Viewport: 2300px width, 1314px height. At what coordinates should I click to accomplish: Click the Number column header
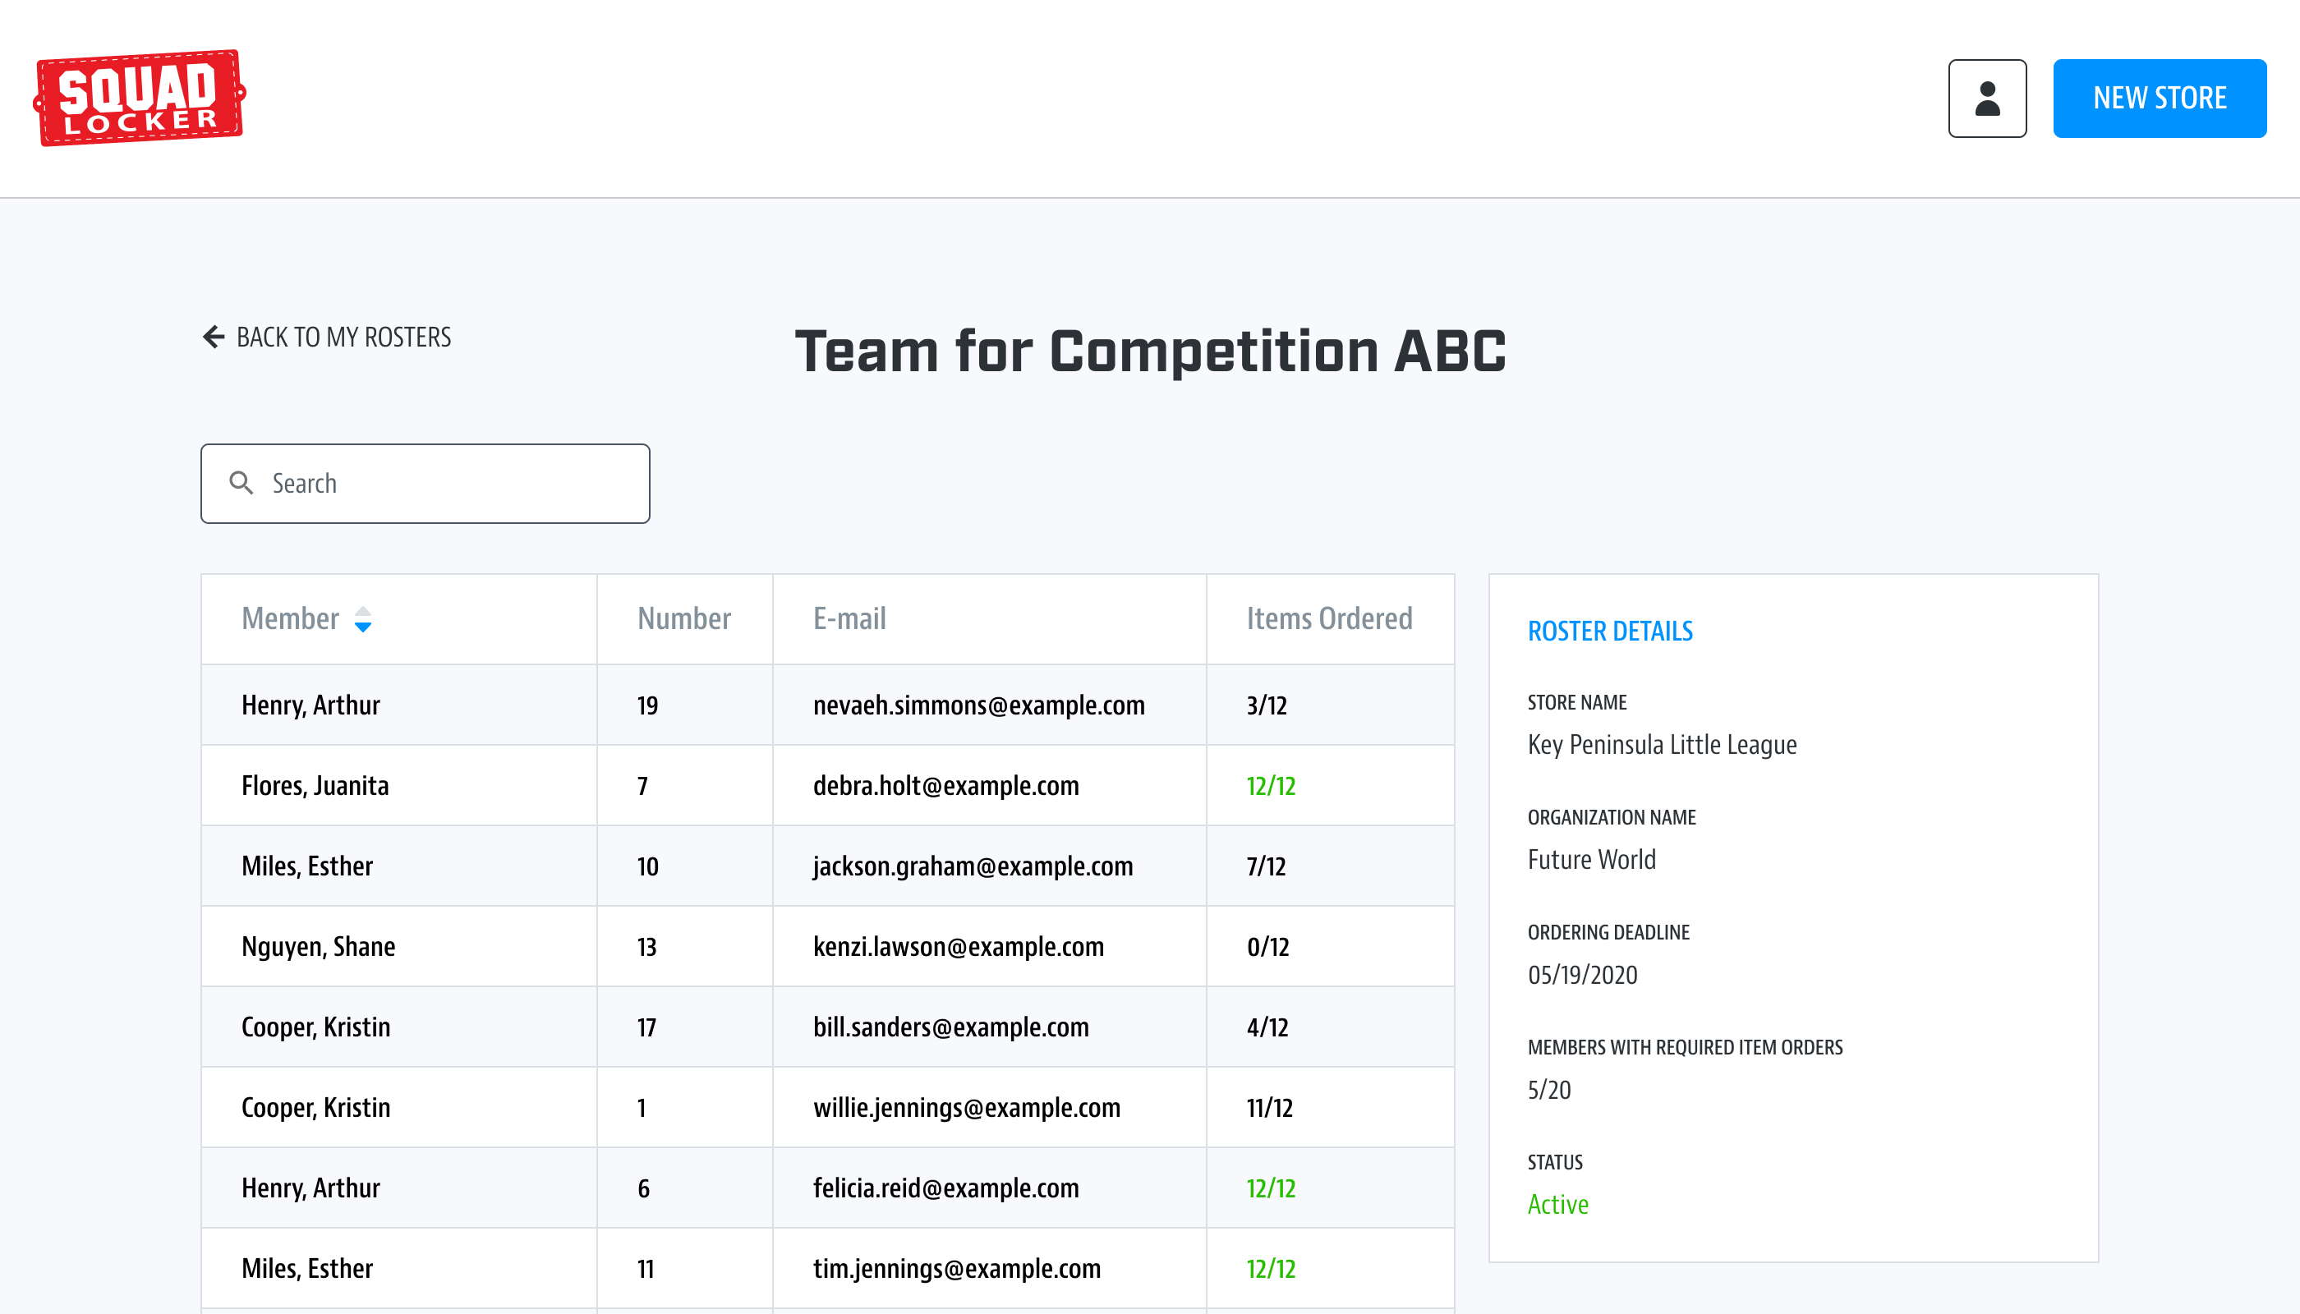(x=683, y=618)
